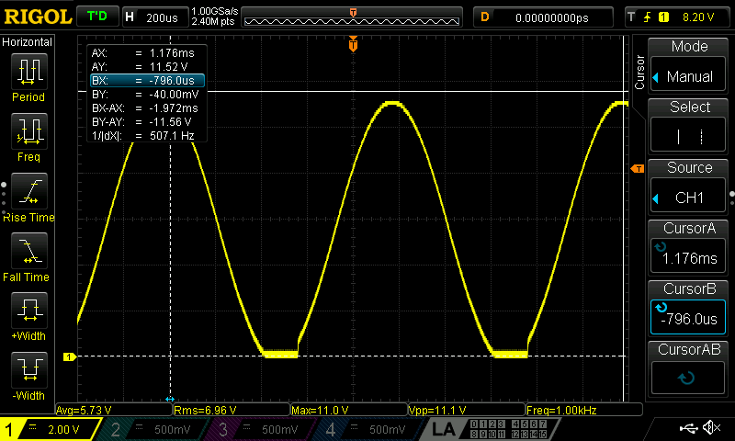Image resolution: width=735 pixels, height=441 pixels.
Task: Toggle channel 4 at 500mV
Action: 373,429
